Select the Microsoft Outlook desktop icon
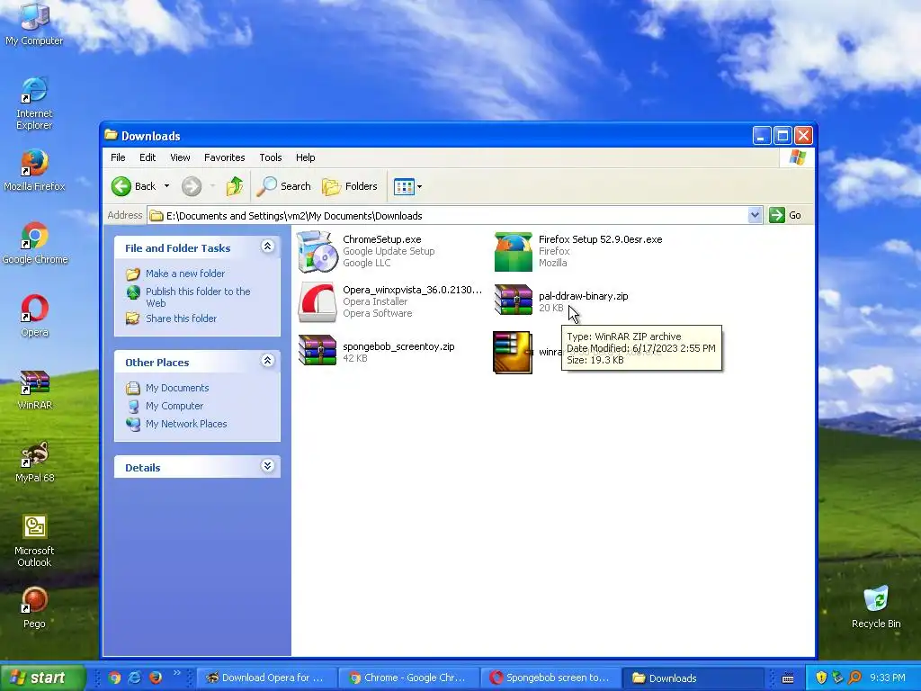This screenshot has width=921, height=691. [x=34, y=541]
